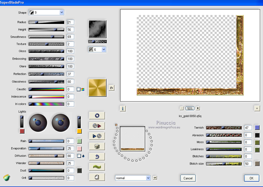263x187 pixels.
Task: Open the texture number 6 dropdown
Action: click(103, 49)
